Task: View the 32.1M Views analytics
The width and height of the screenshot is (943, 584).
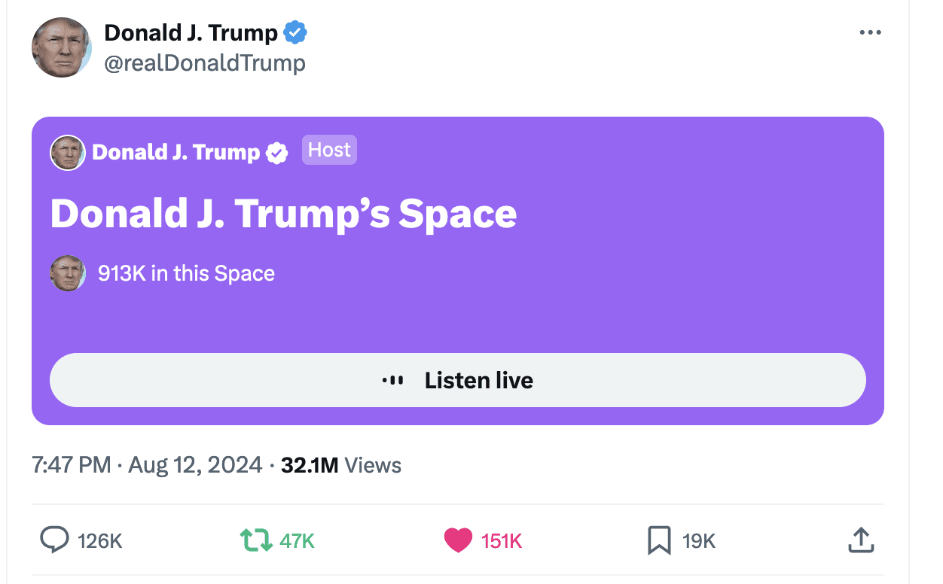Action: click(x=340, y=465)
